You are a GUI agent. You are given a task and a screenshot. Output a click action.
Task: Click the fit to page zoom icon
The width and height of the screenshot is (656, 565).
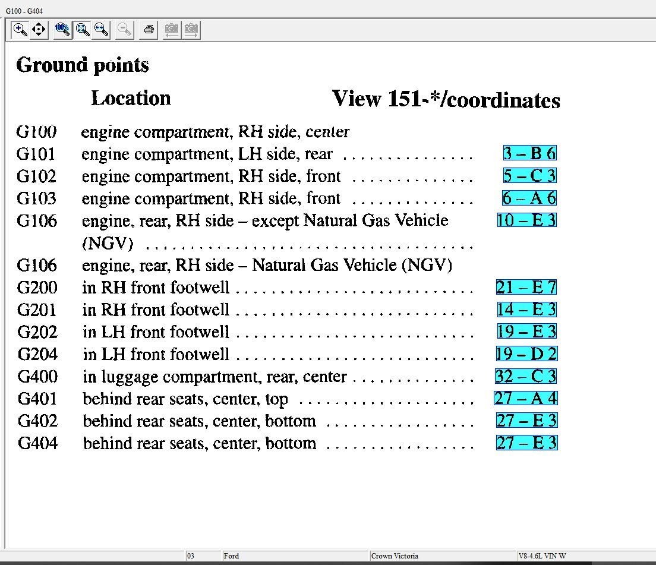pos(82,29)
